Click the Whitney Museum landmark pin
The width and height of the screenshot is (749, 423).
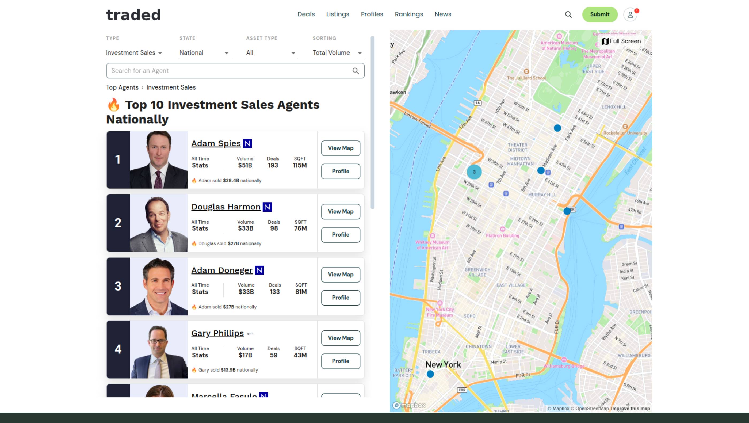click(432, 235)
